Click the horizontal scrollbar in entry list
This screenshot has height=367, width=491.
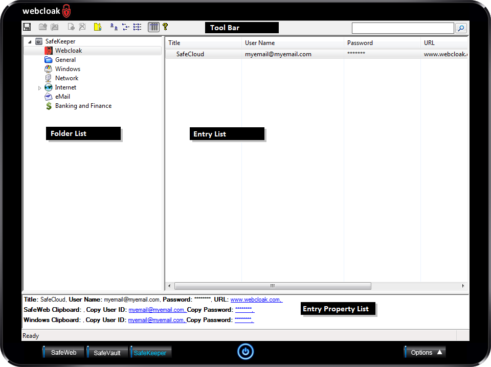(273, 286)
